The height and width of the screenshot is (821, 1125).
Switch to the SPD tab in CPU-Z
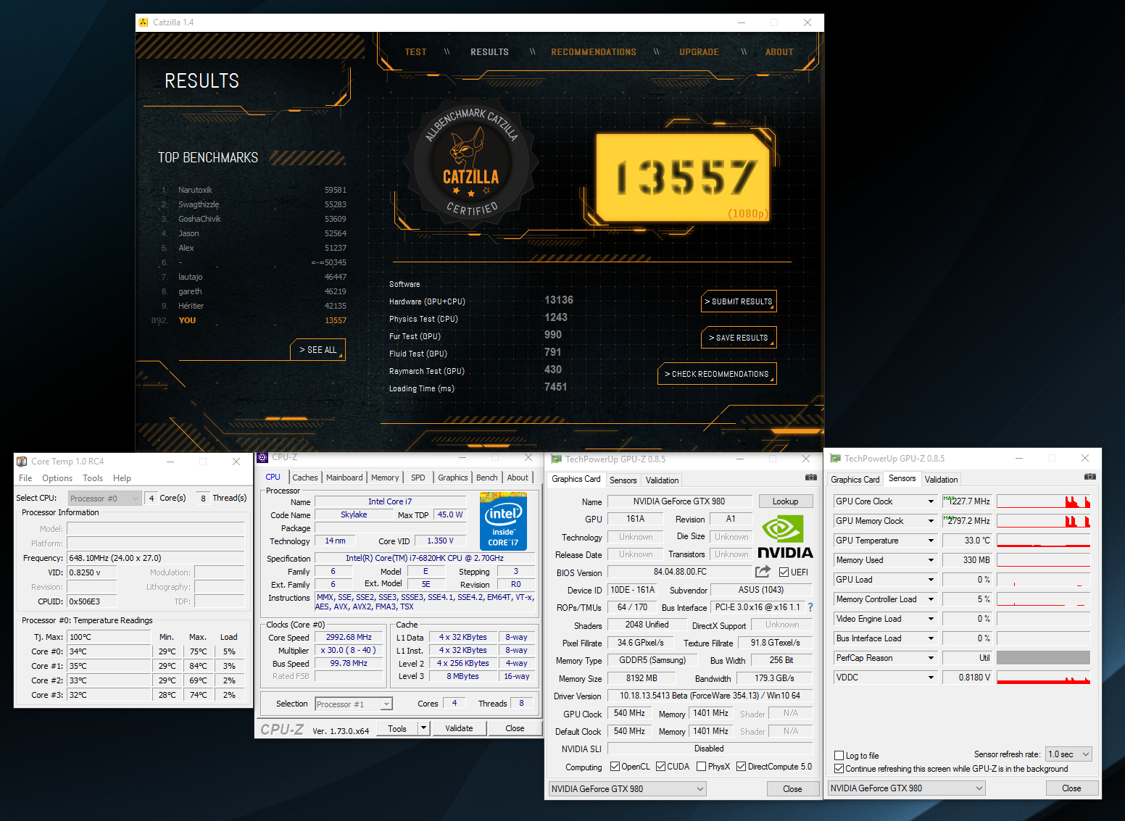418,478
